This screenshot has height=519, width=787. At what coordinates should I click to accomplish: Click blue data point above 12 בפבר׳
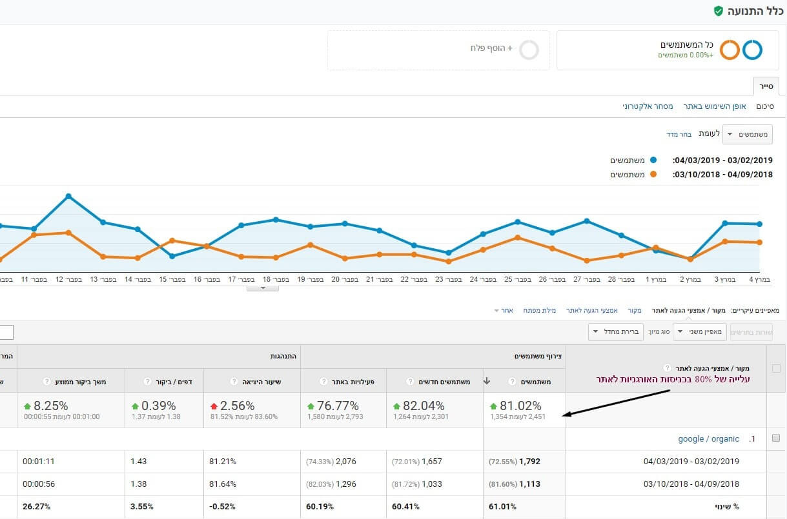(x=68, y=196)
